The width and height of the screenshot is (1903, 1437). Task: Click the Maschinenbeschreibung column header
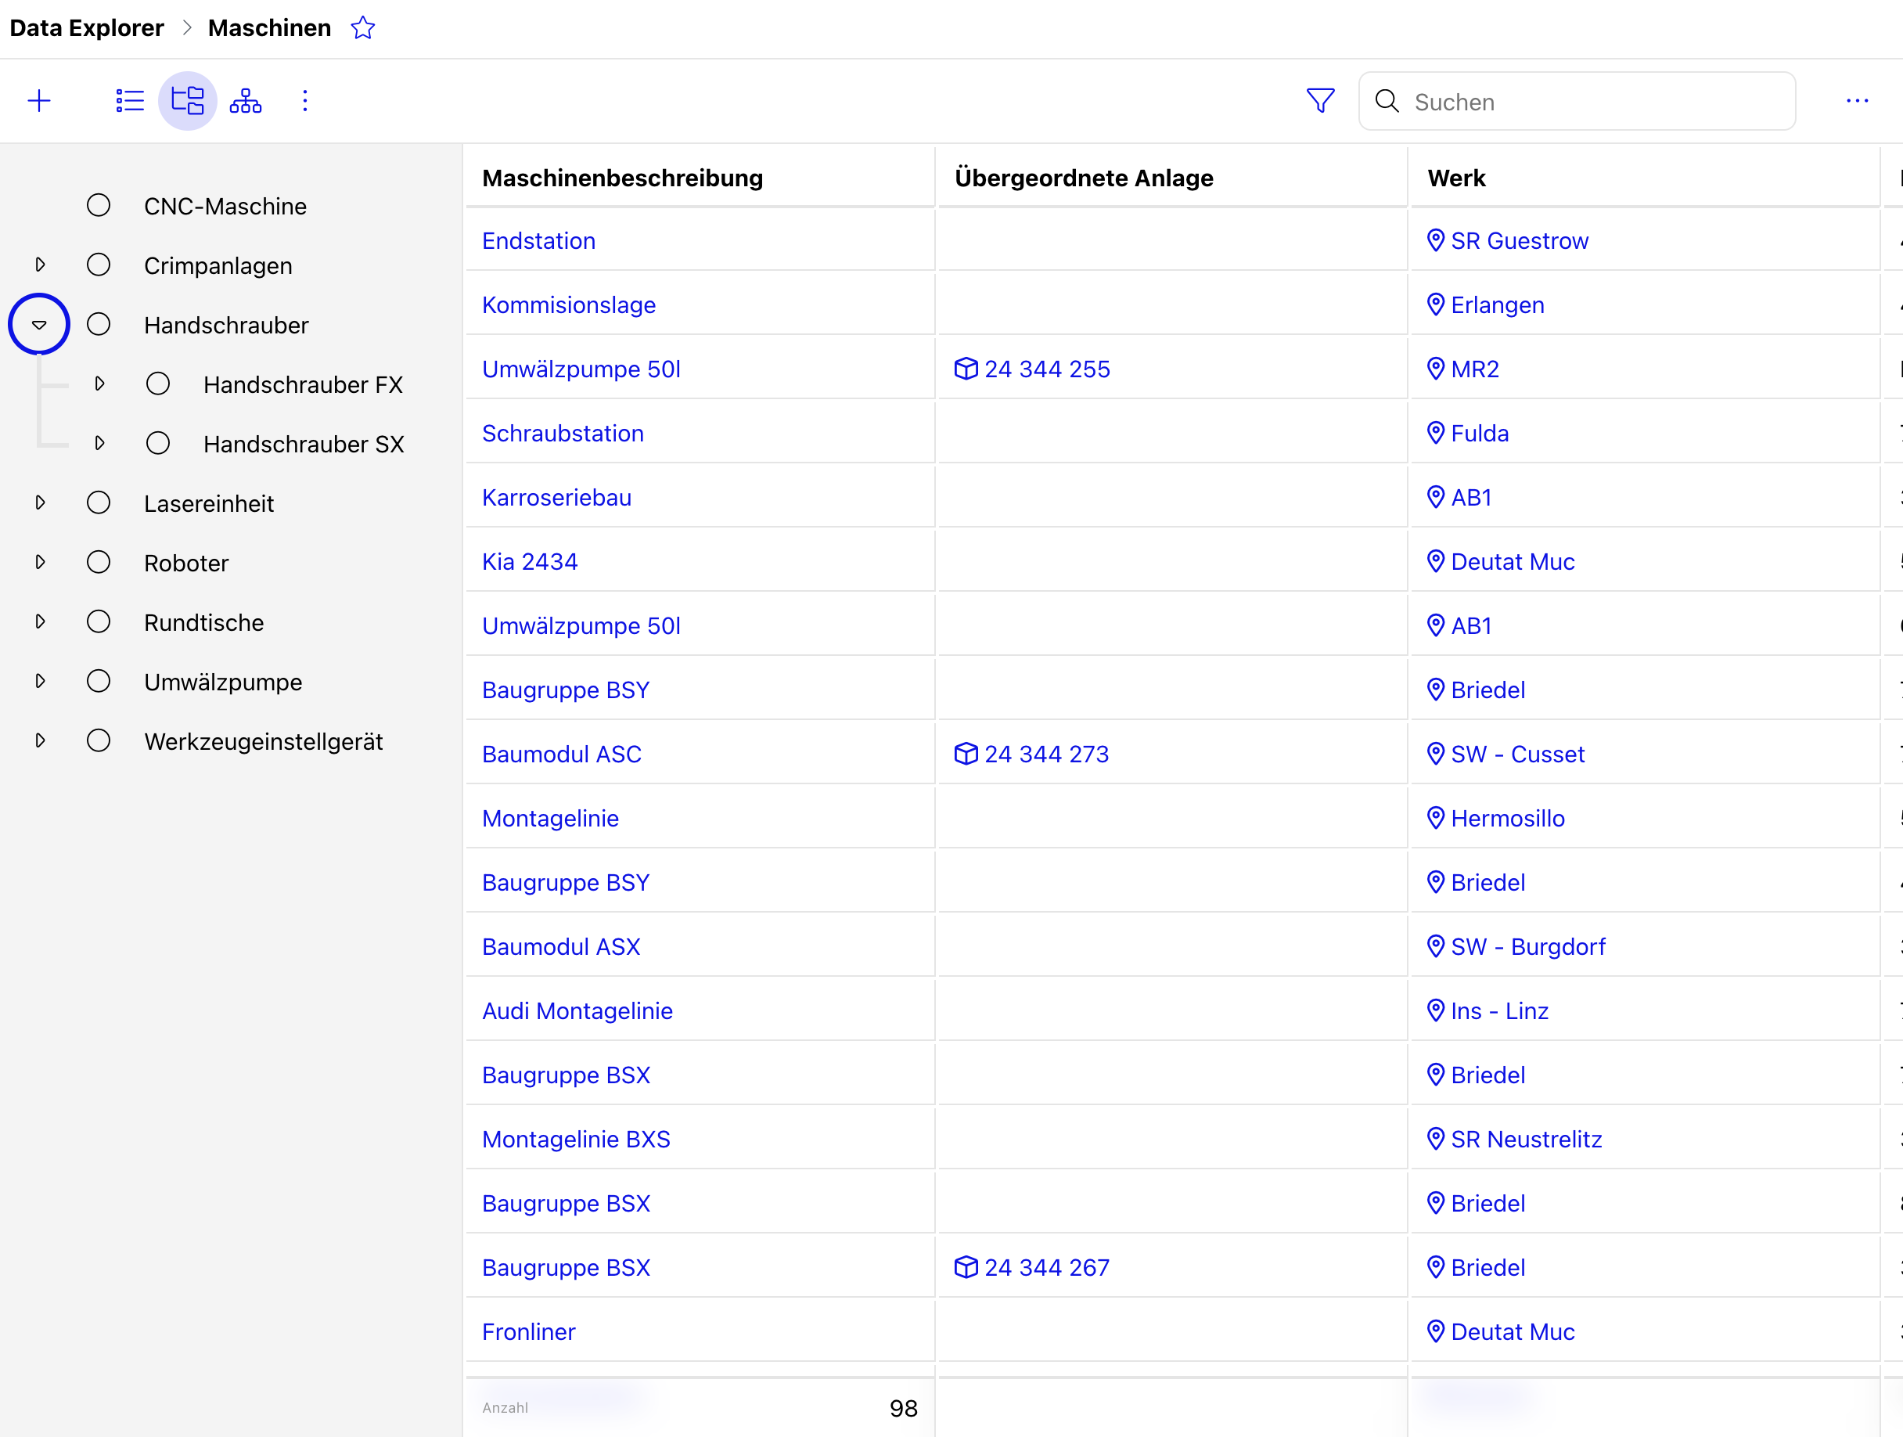pyautogui.click(x=700, y=178)
